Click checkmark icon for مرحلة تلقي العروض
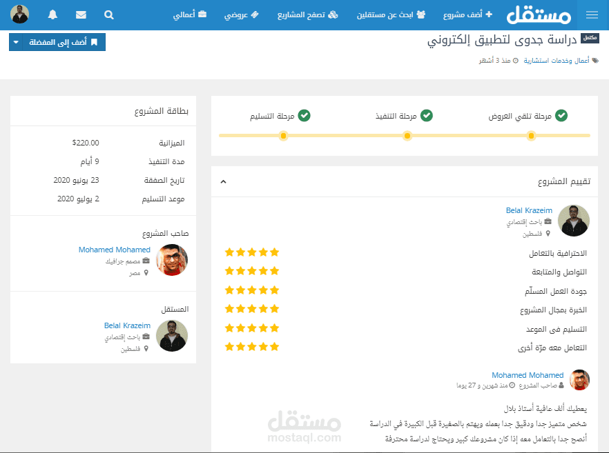The height and width of the screenshot is (453, 609). (x=561, y=116)
